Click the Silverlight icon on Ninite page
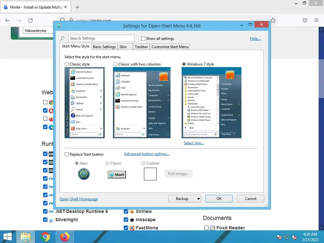 51,220
